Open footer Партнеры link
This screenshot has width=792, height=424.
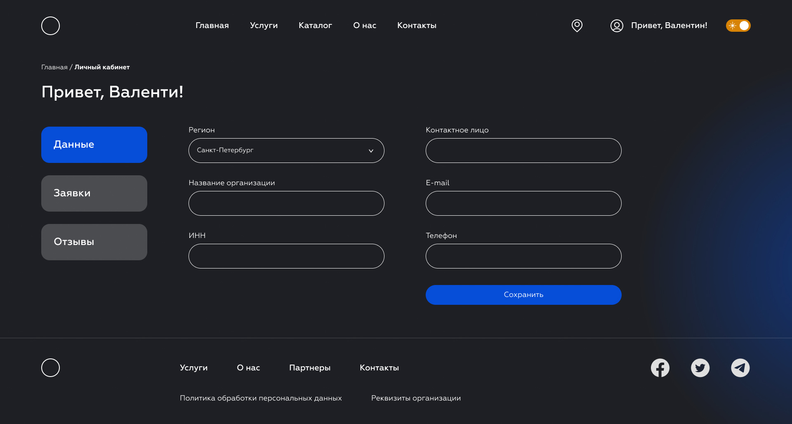310,368
